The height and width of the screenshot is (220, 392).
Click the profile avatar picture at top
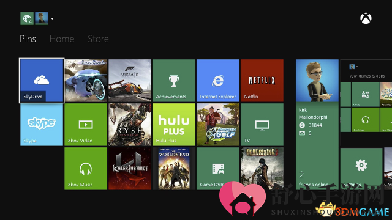[x=42, y=18]
